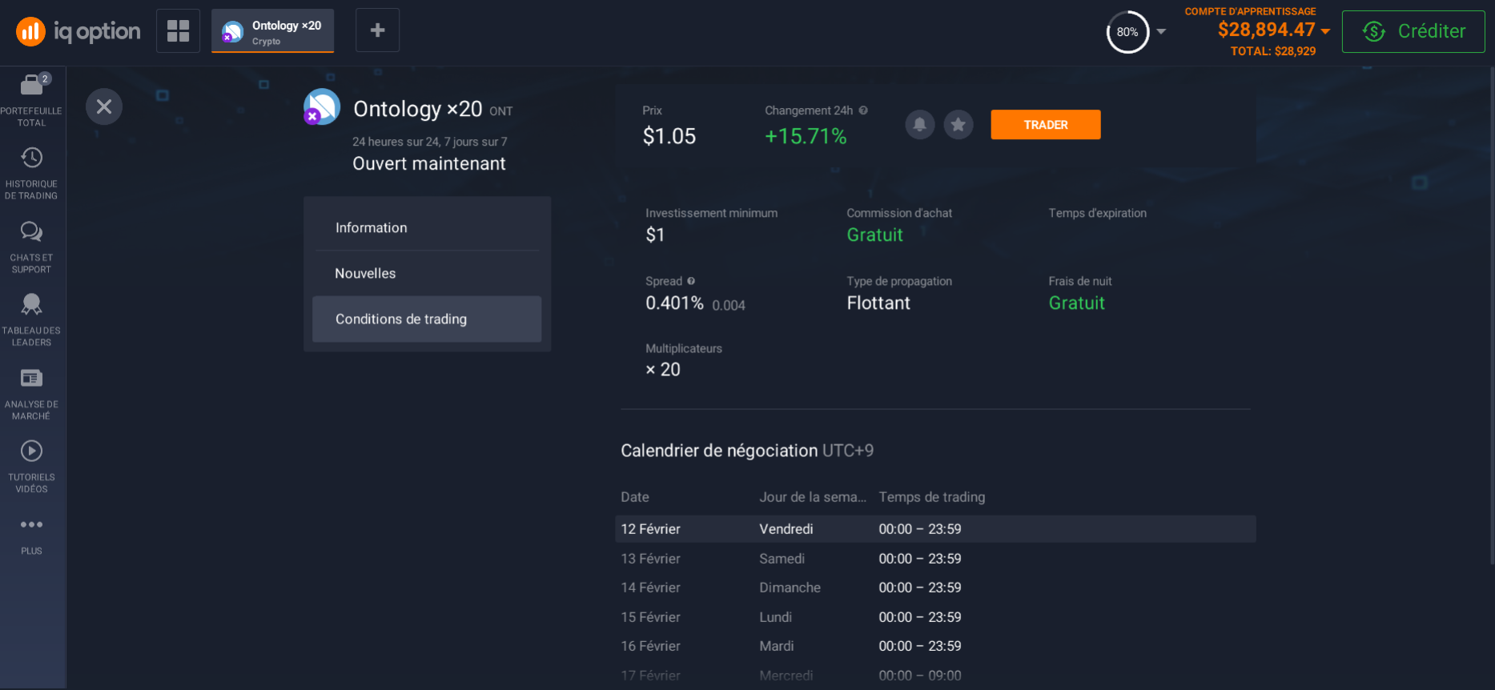The width and height of the screenshot is (1495, 690).
Task: Open Tableau des Leaders
Action: (x=31, y=319)
